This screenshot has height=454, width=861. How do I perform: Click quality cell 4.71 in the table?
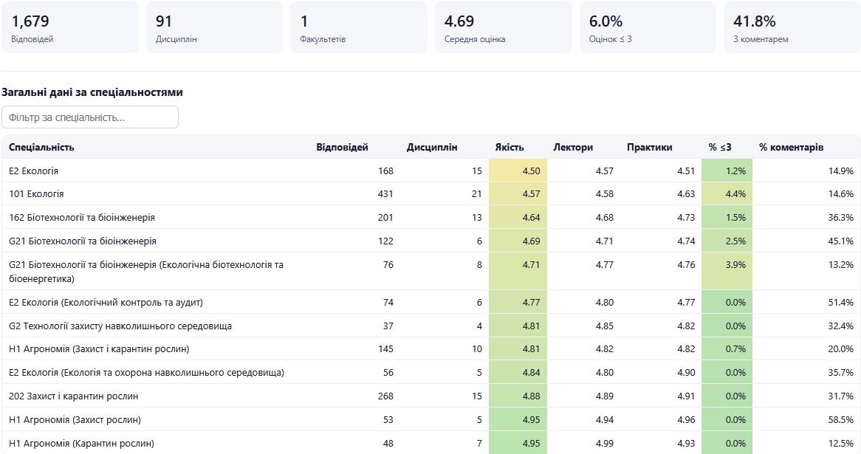tap(518, 271)
